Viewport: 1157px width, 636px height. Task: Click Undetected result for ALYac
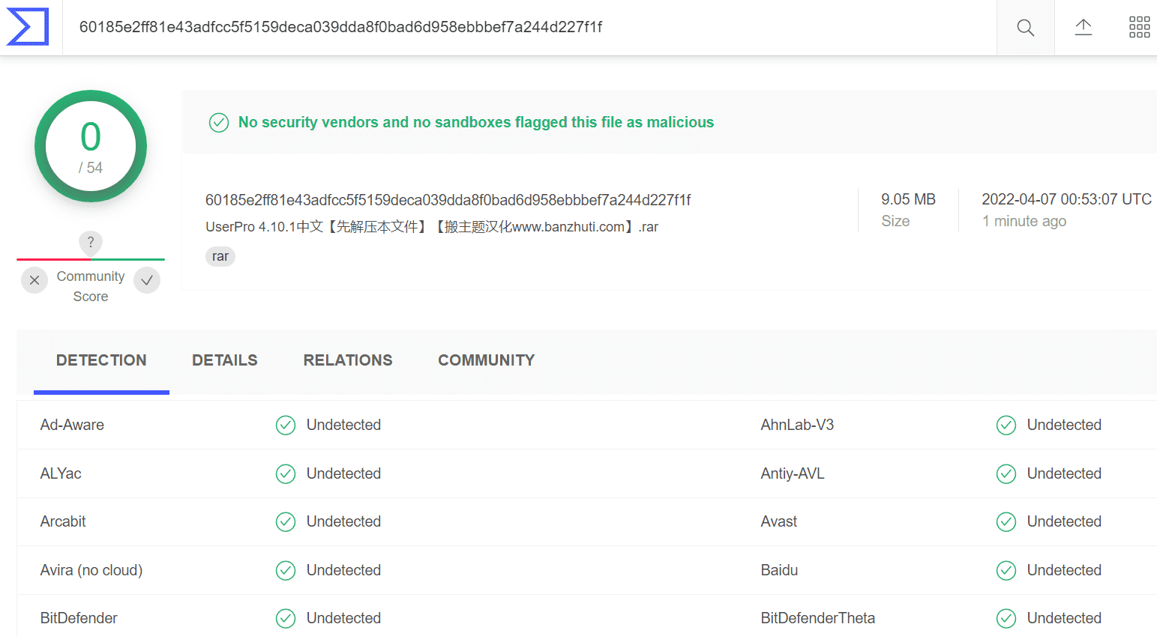(343, 473)
